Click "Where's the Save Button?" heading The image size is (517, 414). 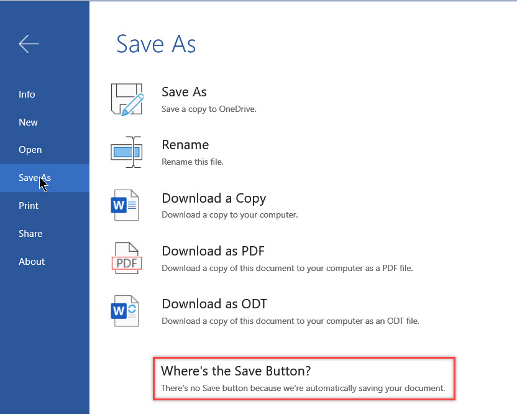point(236,371)
